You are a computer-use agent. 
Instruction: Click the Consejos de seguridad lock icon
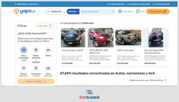[128, 4]
